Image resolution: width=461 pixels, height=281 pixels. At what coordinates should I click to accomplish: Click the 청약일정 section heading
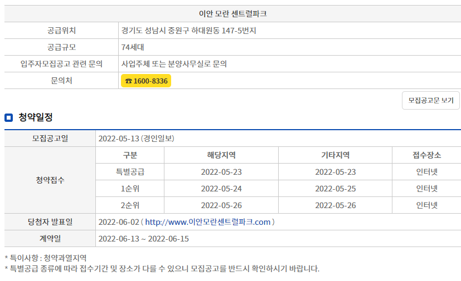click(x=36, y=117)
